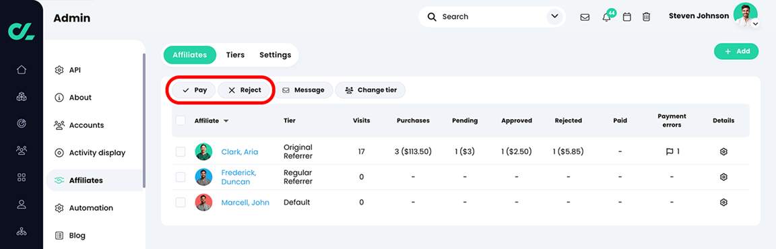Click John Marcell's avatar picture

(x=203, y=202)
